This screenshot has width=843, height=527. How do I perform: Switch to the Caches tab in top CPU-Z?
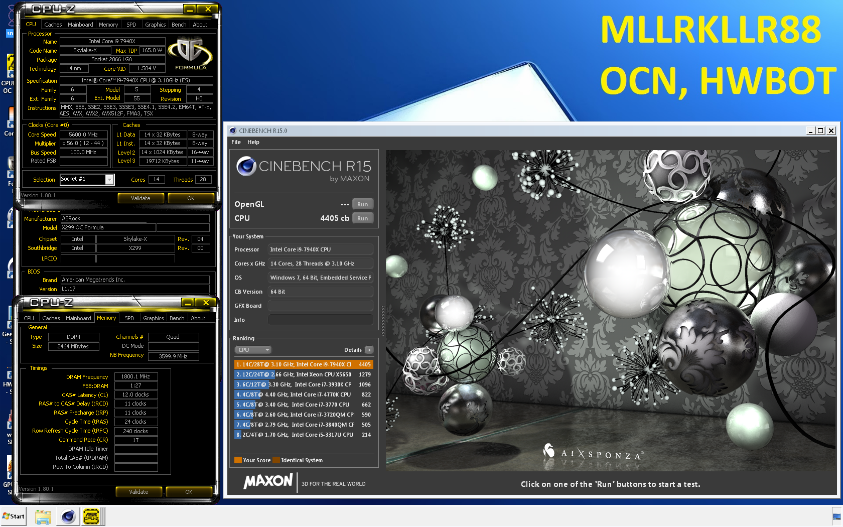(53, 25)
